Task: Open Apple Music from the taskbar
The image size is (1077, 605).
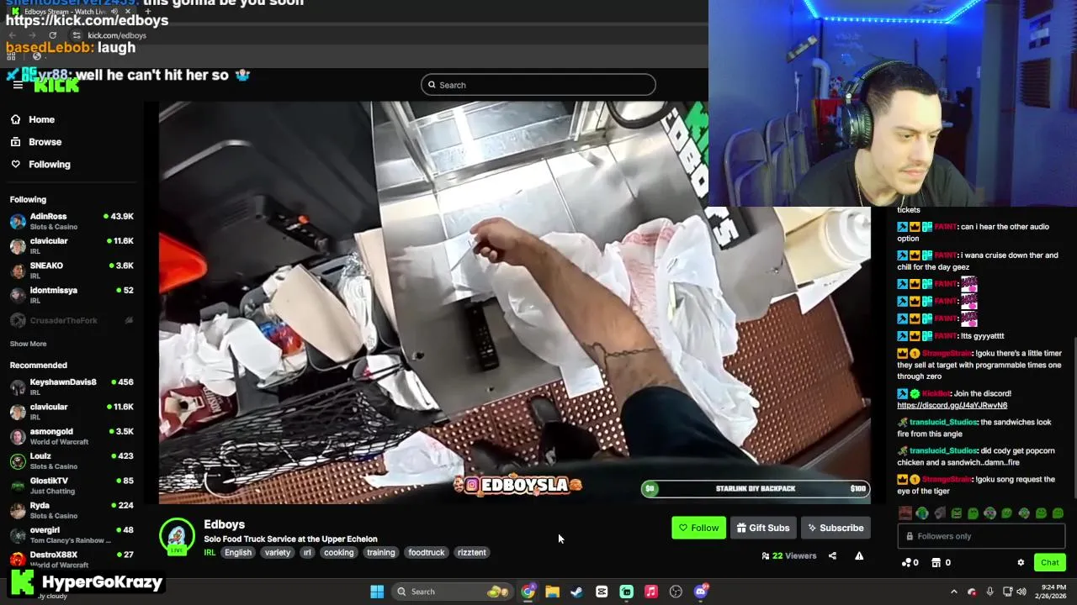Action: click(x=650, y=592)
